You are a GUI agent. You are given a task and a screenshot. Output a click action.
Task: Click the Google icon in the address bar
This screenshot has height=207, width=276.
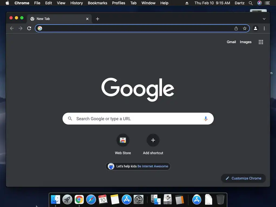[x=40, y=28]
